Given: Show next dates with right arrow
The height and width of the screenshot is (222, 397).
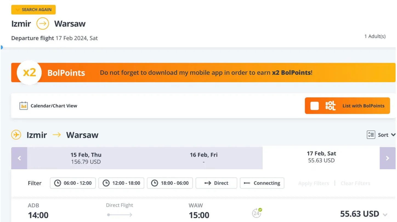Looking at the screenshot, I should pos(387,158).
